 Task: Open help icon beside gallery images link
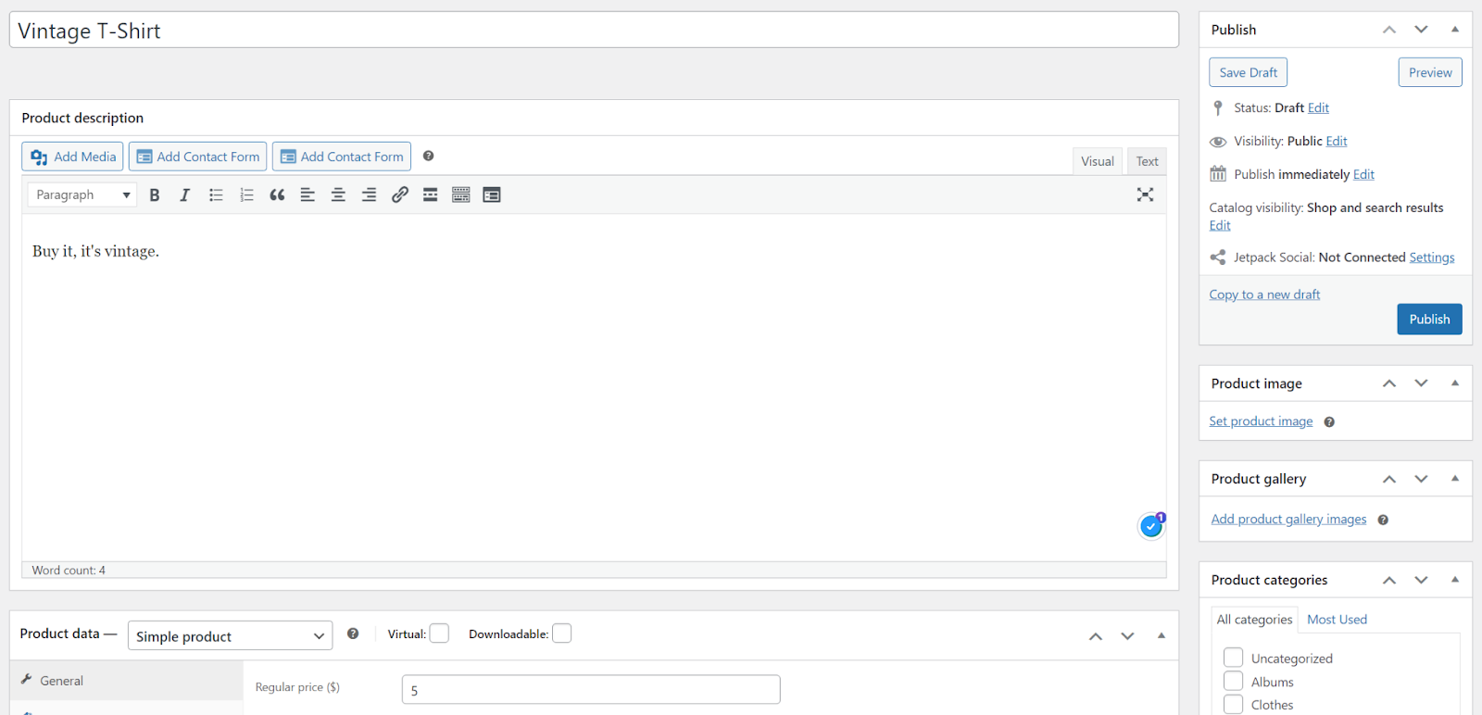(x=1383, y=521)
